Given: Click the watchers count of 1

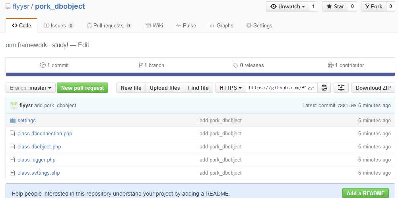Looking at the screenshot, I should coord(313,7).
